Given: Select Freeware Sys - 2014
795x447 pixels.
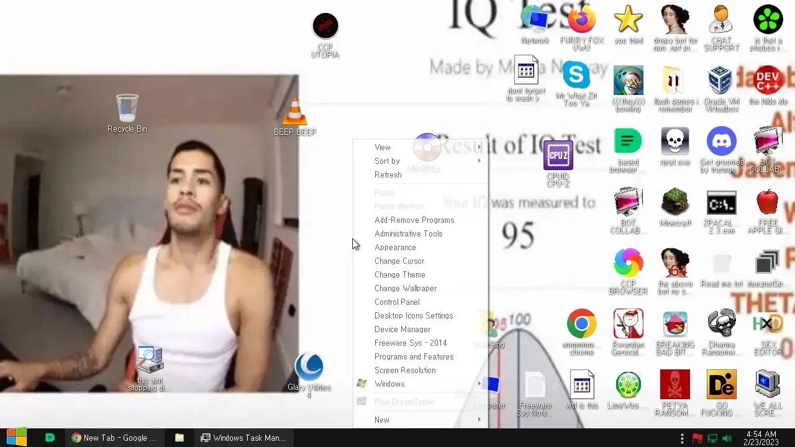Looking at the screenshot, I should pyautogui.click(x=420, y=343).
